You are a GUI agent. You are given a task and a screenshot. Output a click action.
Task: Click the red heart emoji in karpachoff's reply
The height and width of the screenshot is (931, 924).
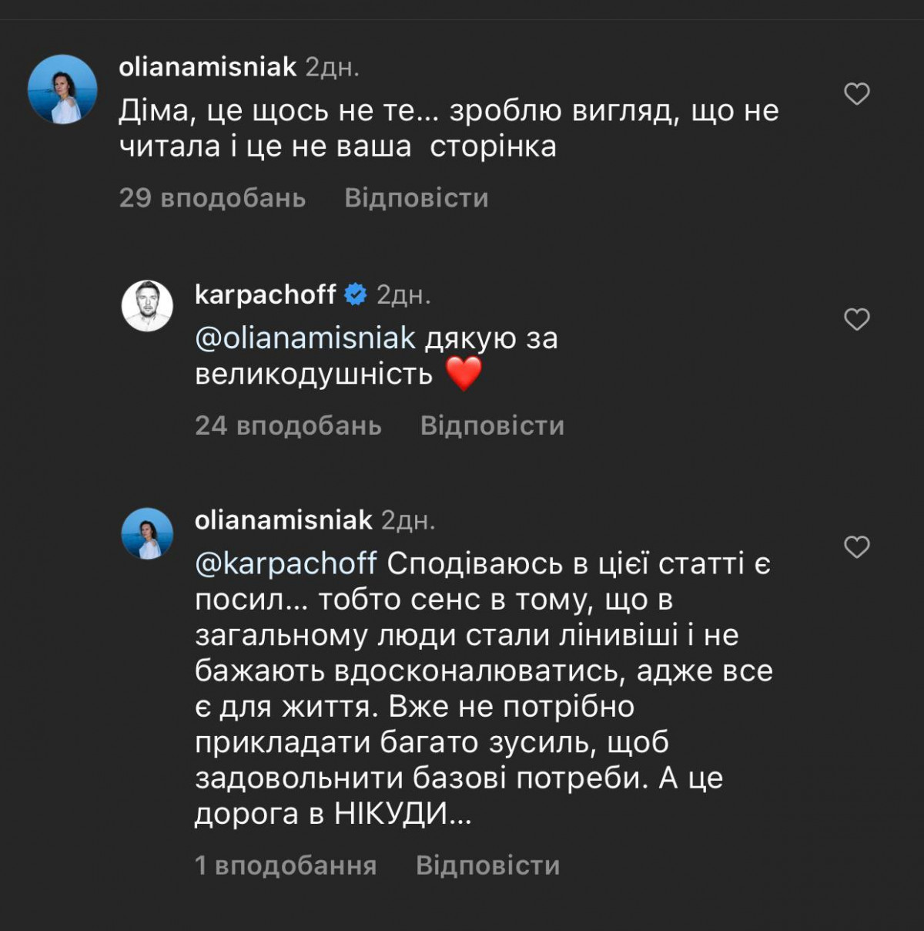click(464, 375)
